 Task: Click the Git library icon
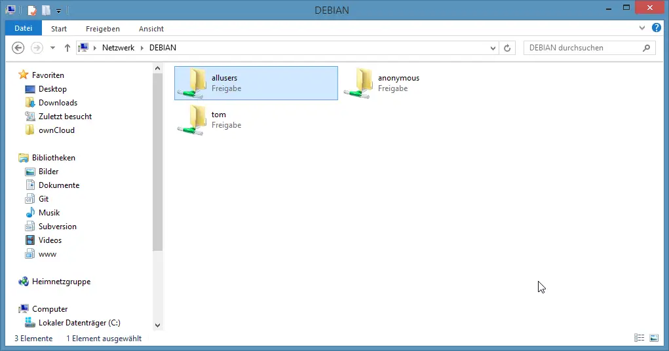(30, 198)
